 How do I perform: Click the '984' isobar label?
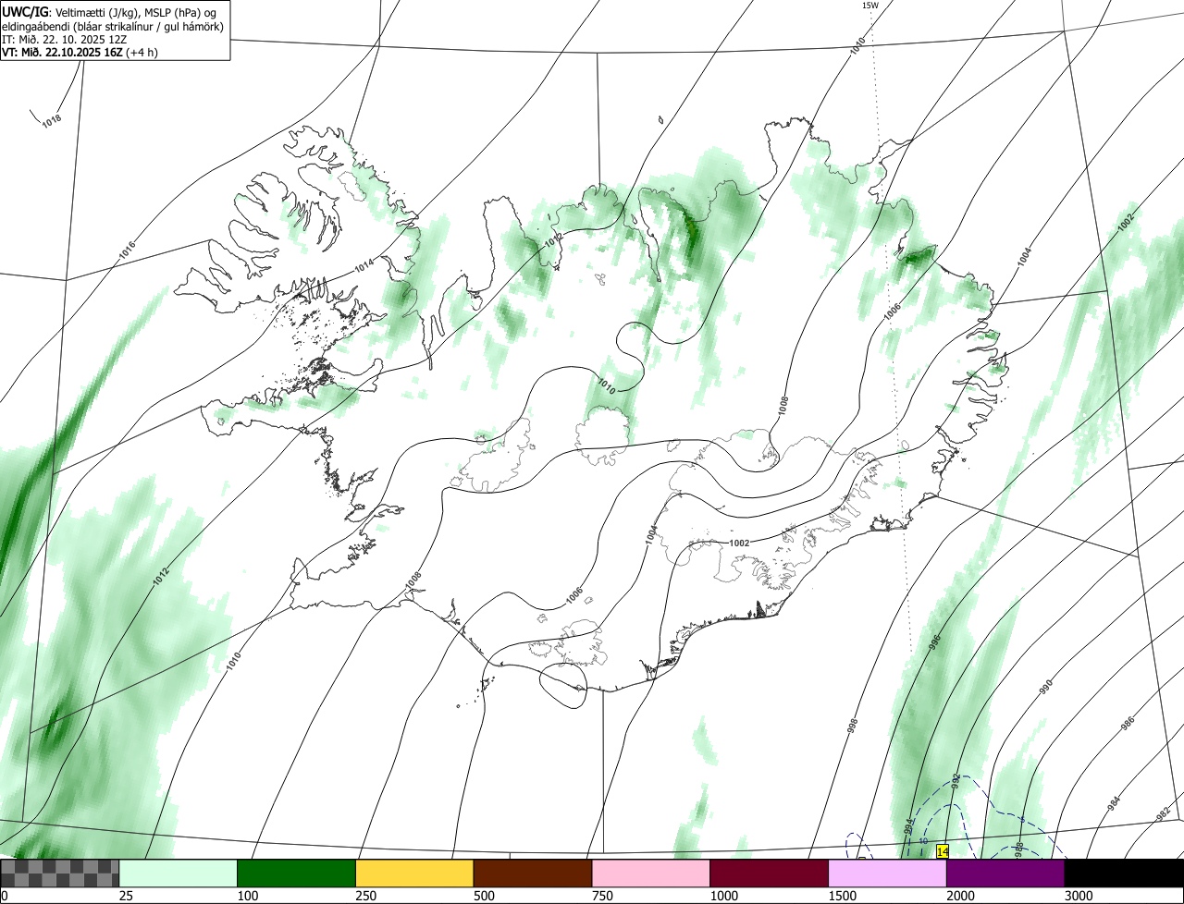point(1114,803)
